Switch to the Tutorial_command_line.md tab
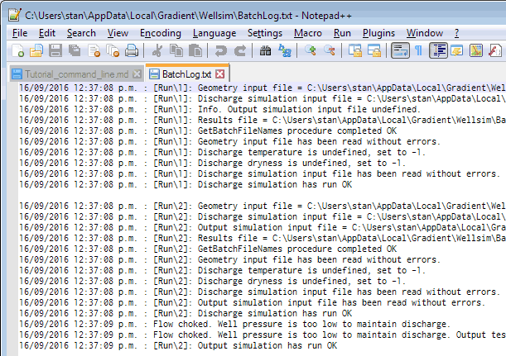Image resolution: width=506 pixels, height=356 pixels. click(x=76, y=74)
